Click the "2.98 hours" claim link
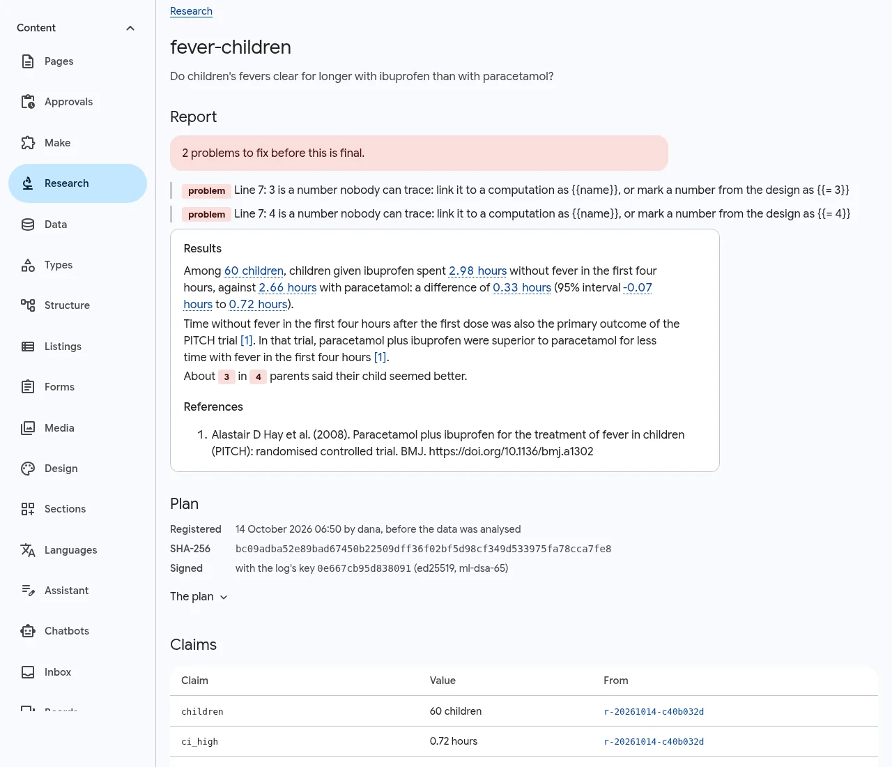Viewport: 892px width, 767px height. (x=477, y=271)
